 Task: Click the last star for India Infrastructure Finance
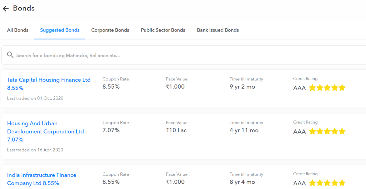(x=342, y=183)
